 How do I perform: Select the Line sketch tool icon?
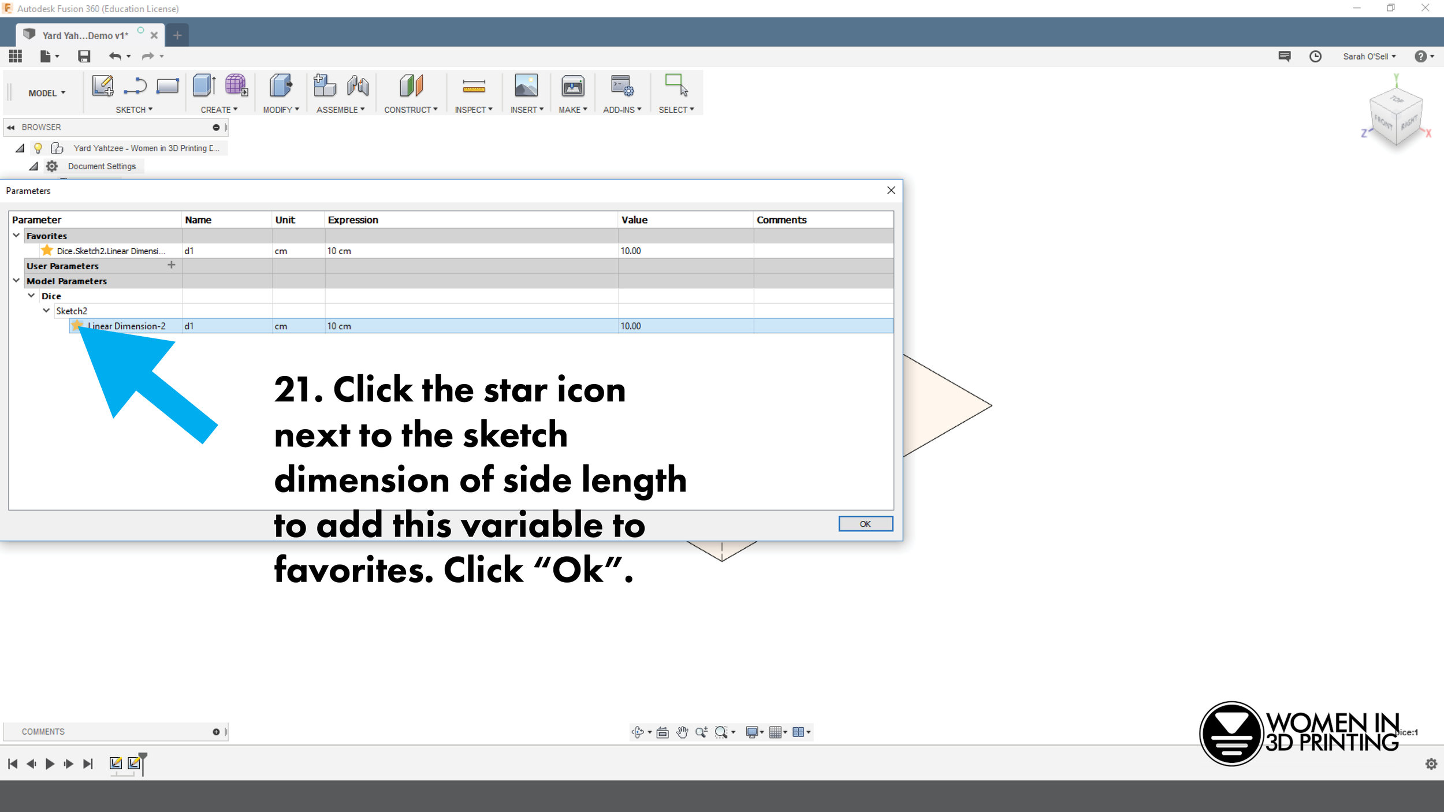tap(135, 86)
